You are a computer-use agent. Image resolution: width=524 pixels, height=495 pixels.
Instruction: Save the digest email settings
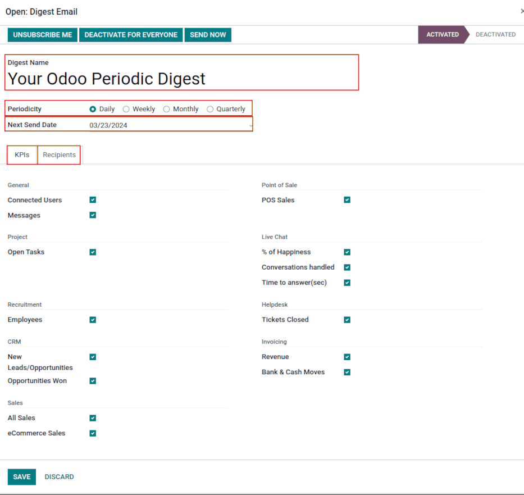(21, 476)
